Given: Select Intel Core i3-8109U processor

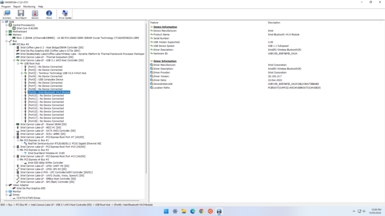Looking at the screenshot, I should 27,28.
